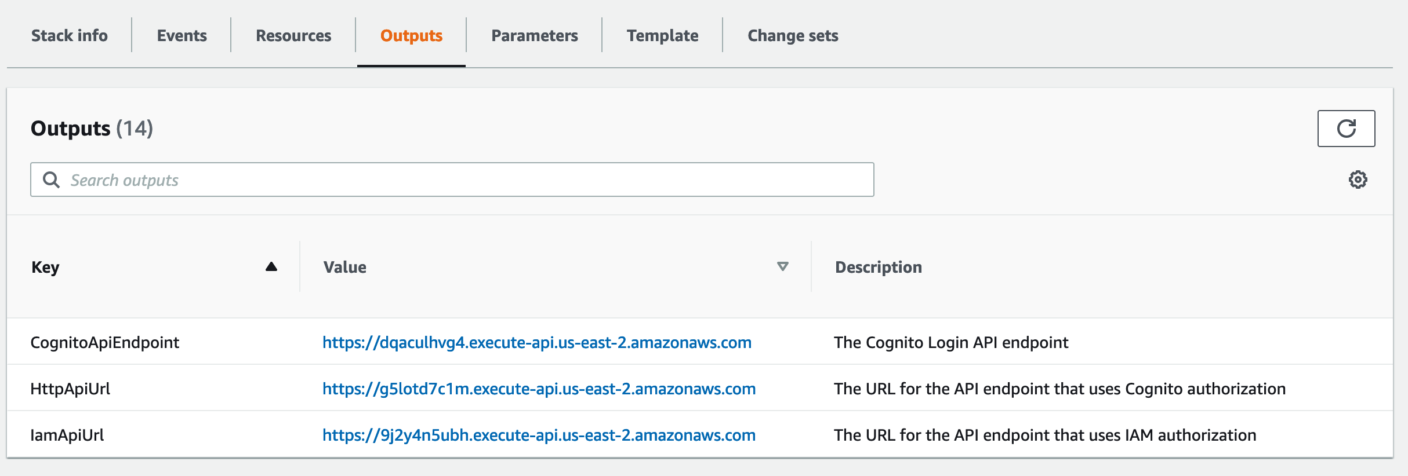Click the search magnifier icon

[x=52, y=180]
